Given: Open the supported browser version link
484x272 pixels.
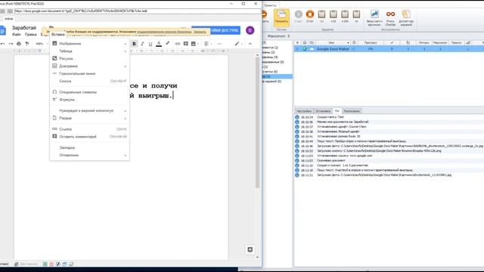Looking at the screenshot, I should (164, 32).
